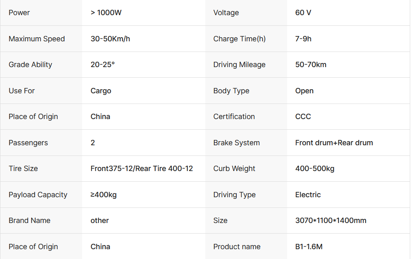Click the Tire Size 'Front375-12/Rear Tire 400-12' value

[x=141, y=169]
